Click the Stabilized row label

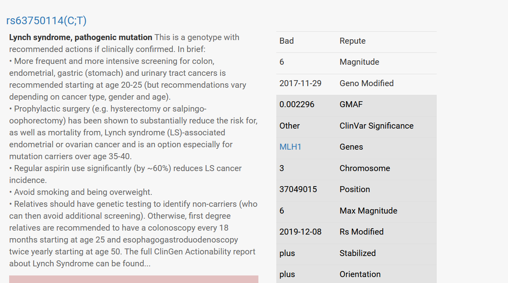pyautogui.click(x=358, y=253)
